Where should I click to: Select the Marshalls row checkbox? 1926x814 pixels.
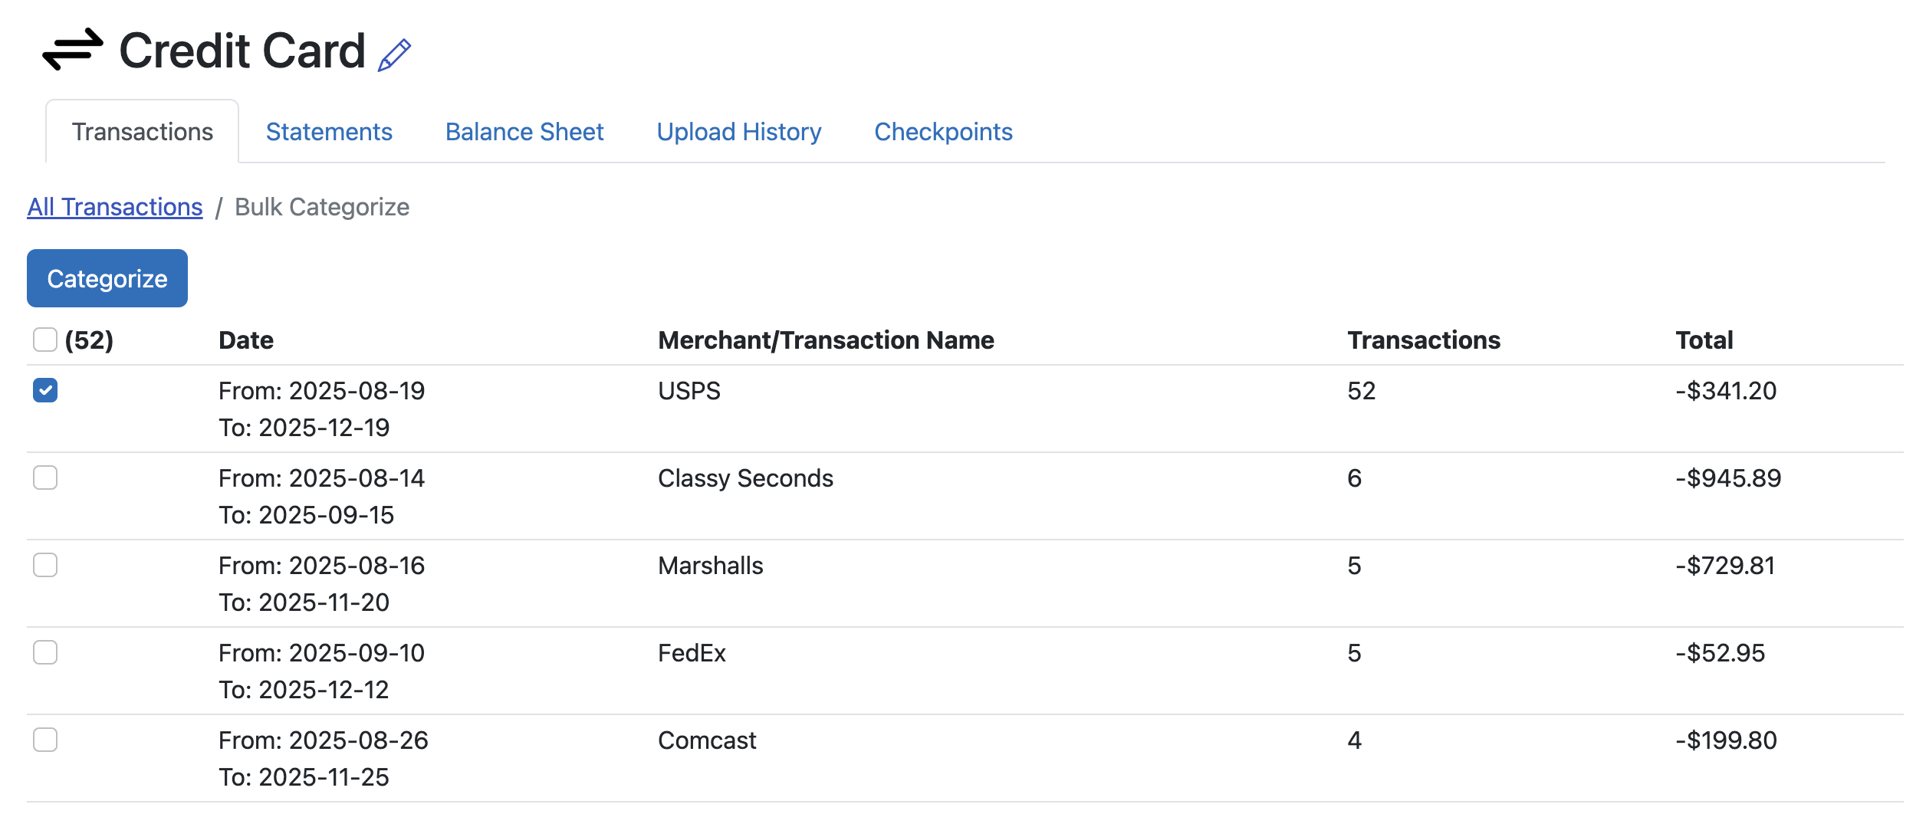coord(45,565)
